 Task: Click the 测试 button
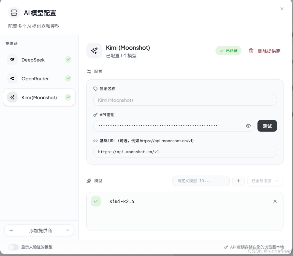pos(267,126)
